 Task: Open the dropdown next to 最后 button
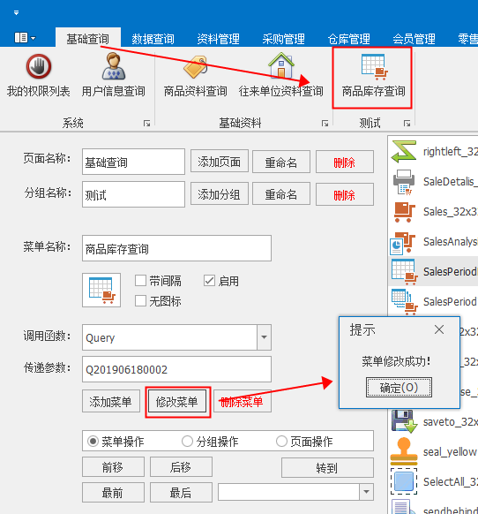(366, 492)
